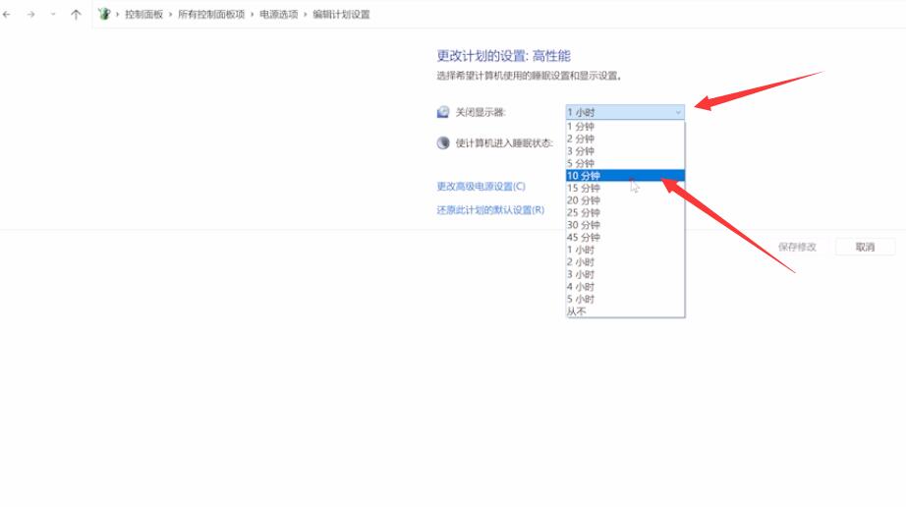
Task: Click the Control Panel address bar icon
Action: (x=104, y=14)
